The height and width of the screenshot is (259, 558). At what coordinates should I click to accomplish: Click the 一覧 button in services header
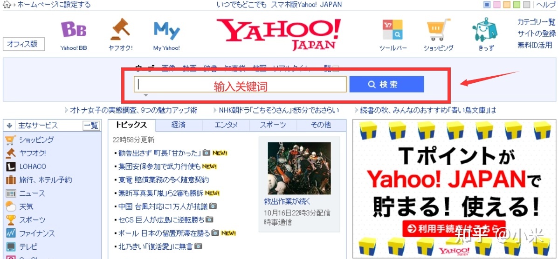pos(90,126)
